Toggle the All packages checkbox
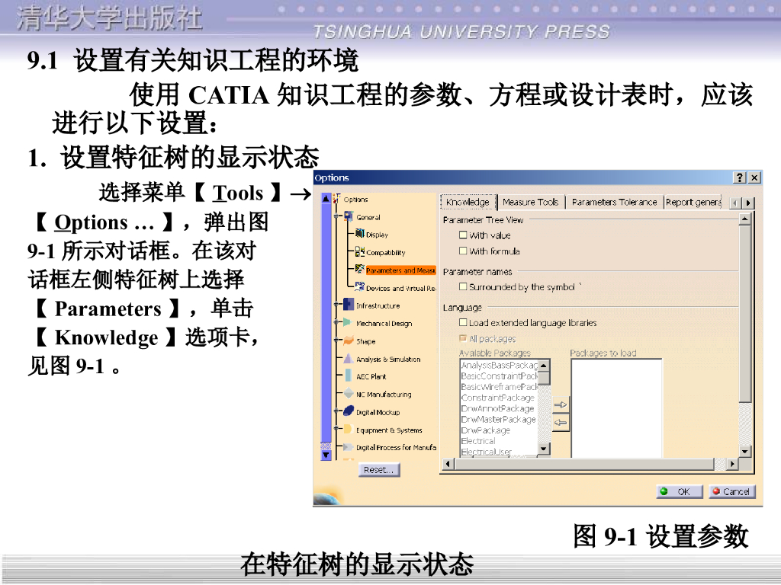Screen dimensions: 781x585 point(463,338)
